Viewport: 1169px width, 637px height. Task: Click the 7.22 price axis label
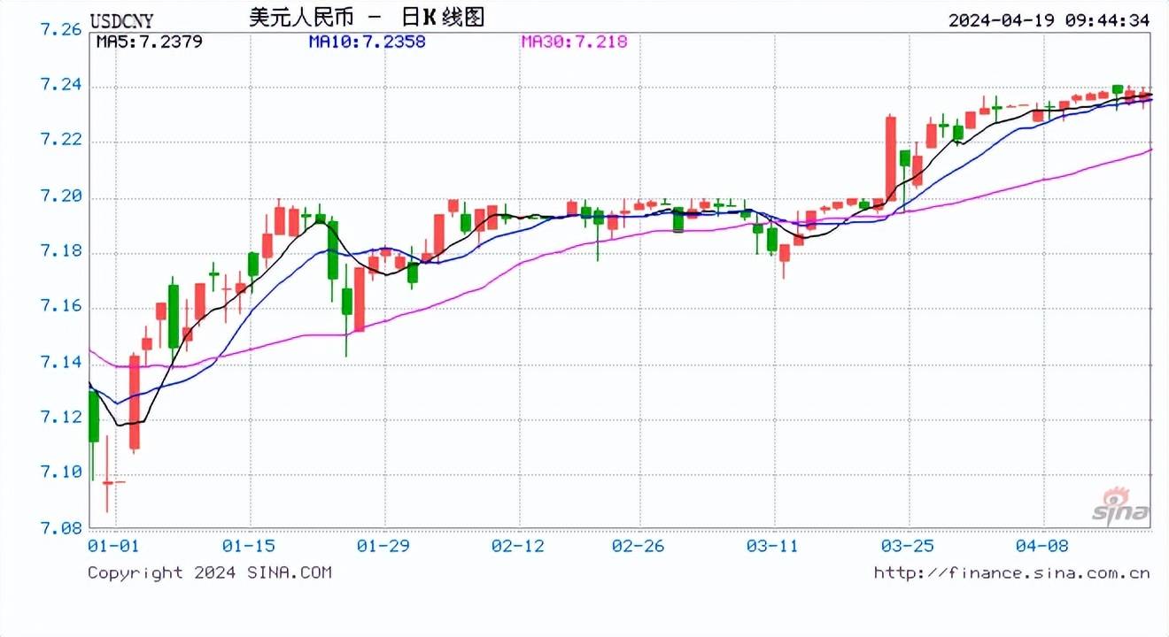pyautogui.click(x=62, y=142)
